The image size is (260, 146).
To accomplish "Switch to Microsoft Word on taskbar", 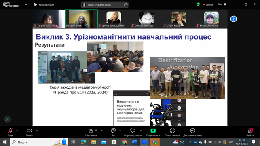I will coord(134,142).
